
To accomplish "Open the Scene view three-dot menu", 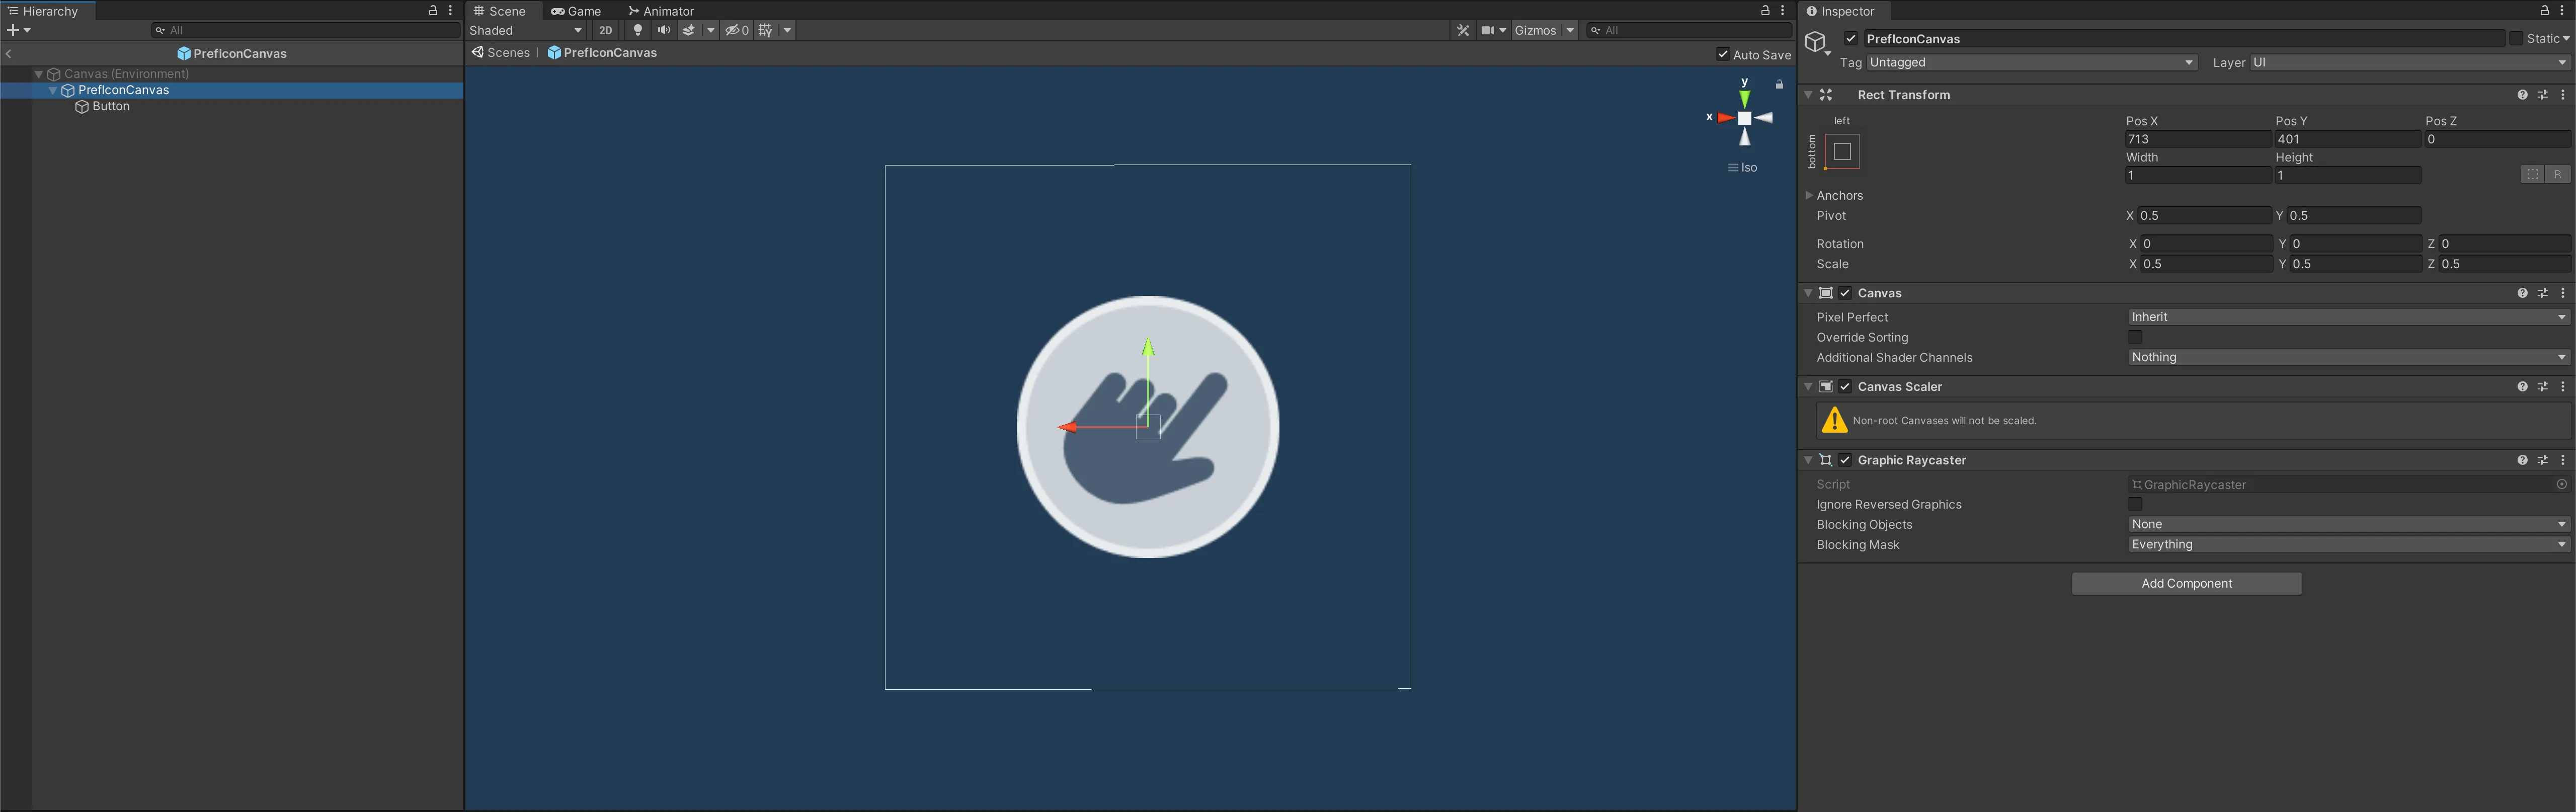I will click(x=1783, y=10).
